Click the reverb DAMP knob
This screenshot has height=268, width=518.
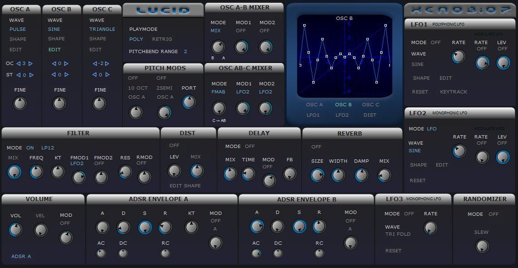point(361,176)
